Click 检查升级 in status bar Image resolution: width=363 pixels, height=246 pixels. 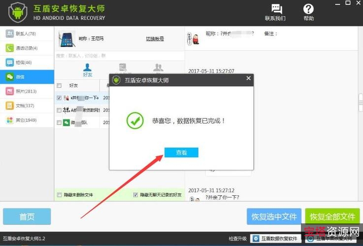237,238
